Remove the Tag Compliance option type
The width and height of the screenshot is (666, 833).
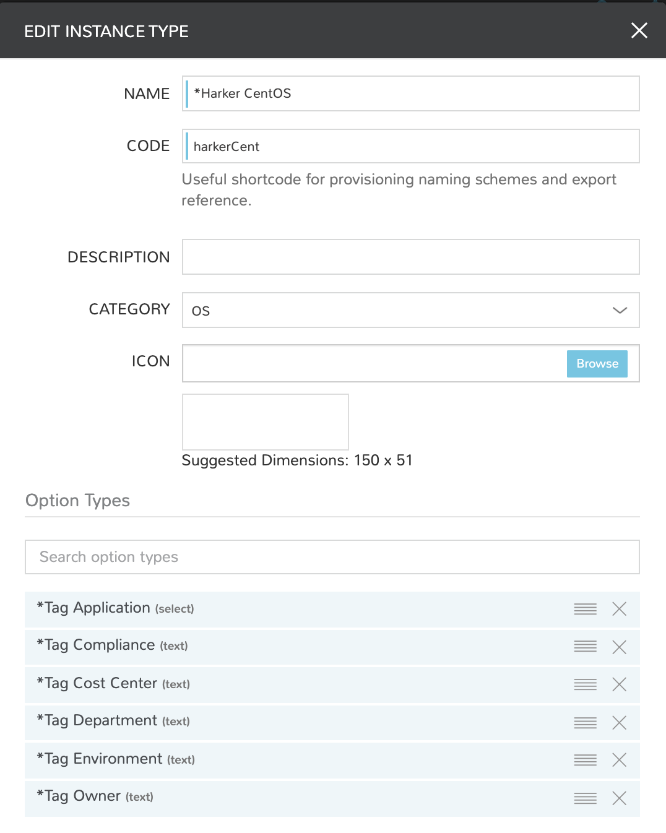[619, 647]
